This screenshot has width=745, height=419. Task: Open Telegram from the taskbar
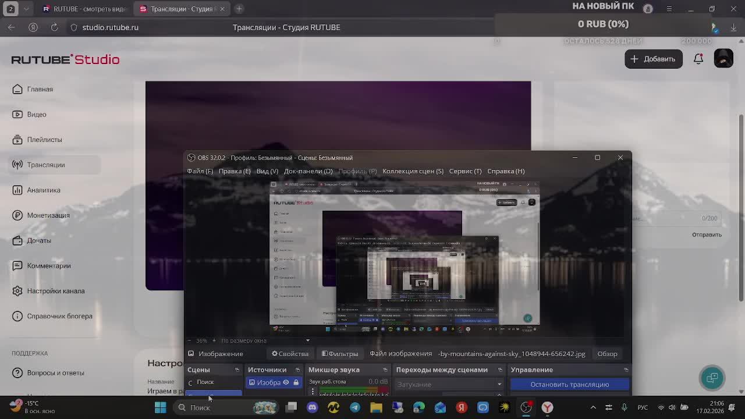click(355, 407)
